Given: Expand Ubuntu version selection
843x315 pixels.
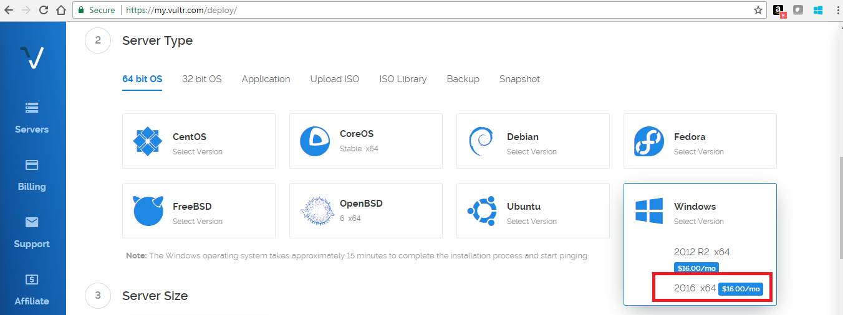Looking at the screenshot, I should (x=533, y=210).
